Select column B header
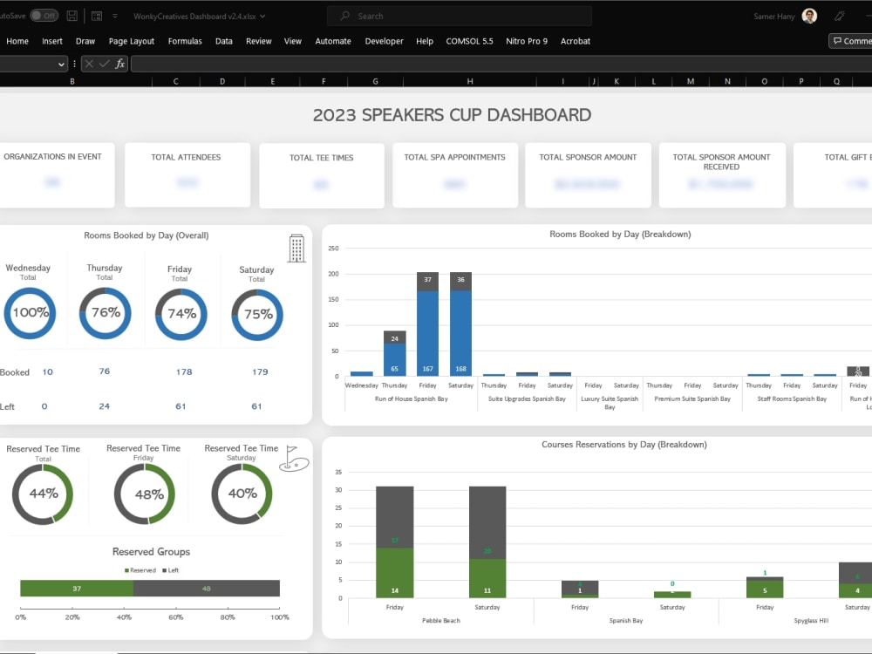The width and height of the screenshot is (872, 654). click(x=72, y=81)
